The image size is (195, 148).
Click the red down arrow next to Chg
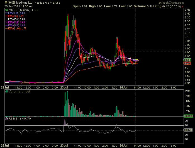182,6
